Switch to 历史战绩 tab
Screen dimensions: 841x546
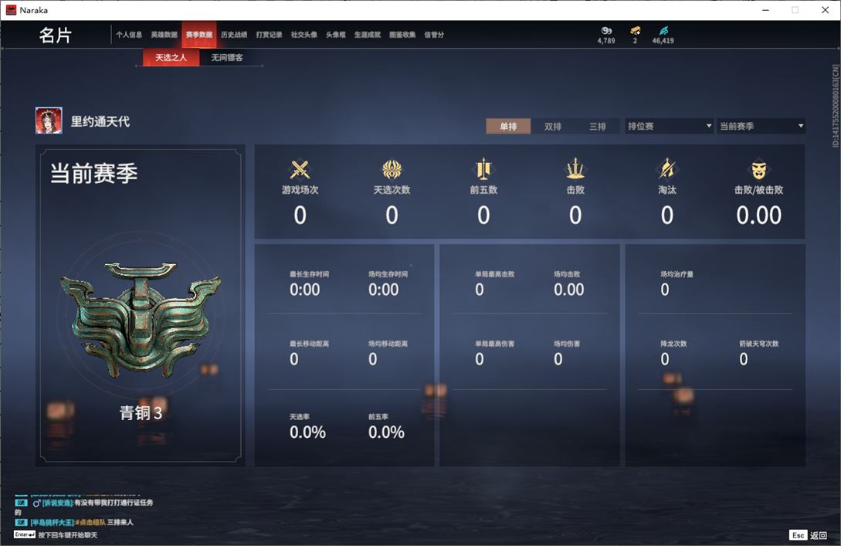tap(234, 34)
